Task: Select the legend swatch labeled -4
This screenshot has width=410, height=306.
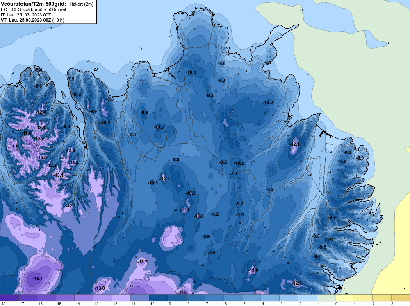Action: click(270, 298)
